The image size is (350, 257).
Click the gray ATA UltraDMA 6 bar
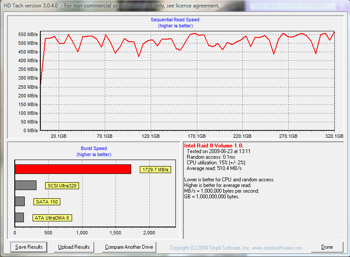pyautogui.click(x=19, y=217)
